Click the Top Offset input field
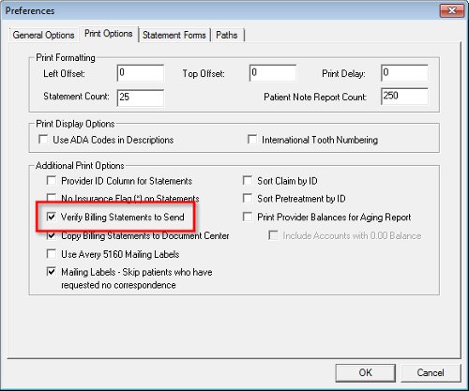469x391 pixels. tap(273, 73)
